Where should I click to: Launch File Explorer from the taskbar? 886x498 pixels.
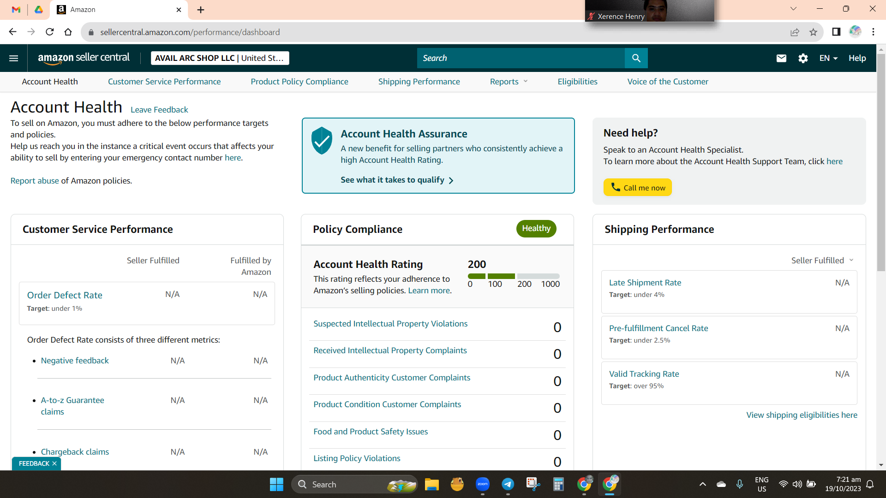(432, 484)
